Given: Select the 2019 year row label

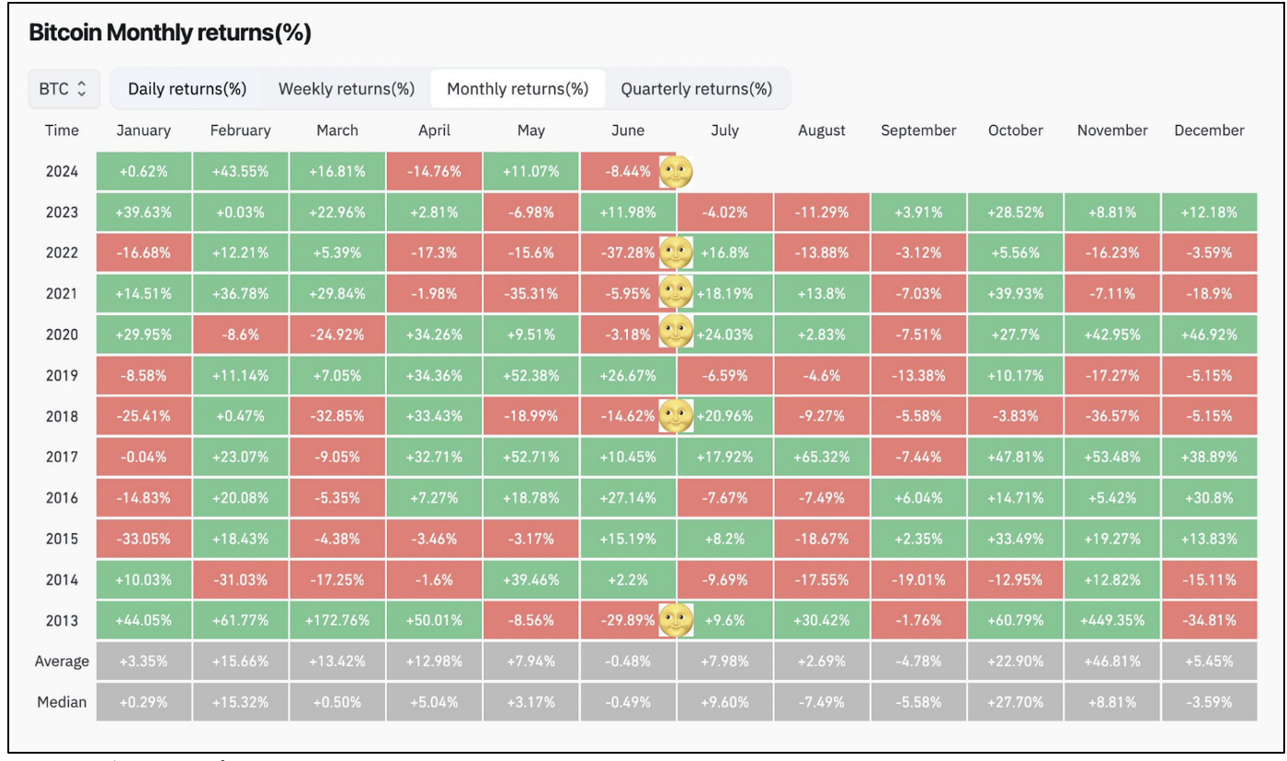Looking at the screenshot, I should [x=63, y=375].
